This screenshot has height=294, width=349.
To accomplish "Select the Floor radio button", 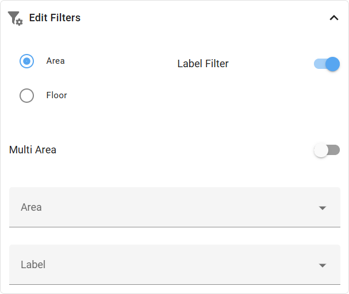I will point(26,95).
